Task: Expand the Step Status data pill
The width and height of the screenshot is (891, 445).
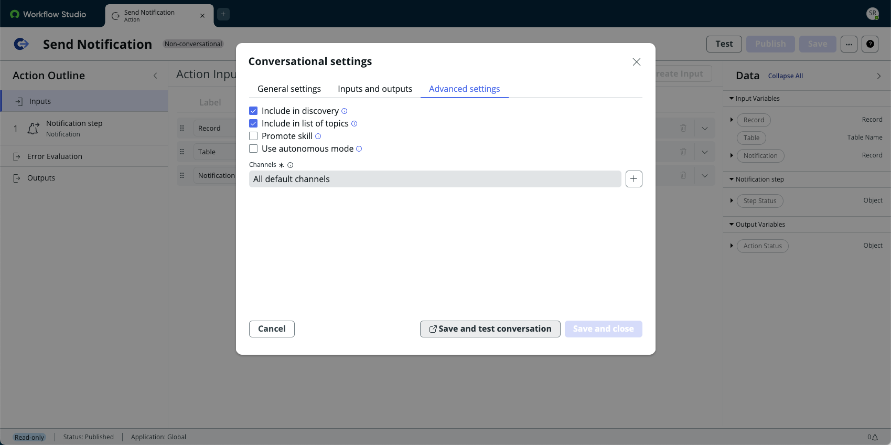Action: 732,201
